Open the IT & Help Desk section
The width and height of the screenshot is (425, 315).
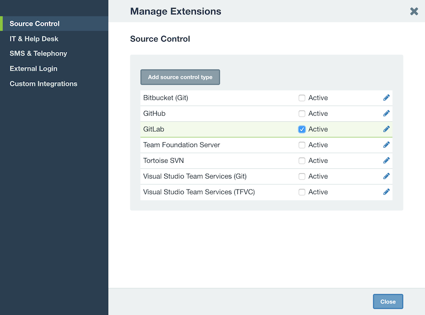pos(34,39)
